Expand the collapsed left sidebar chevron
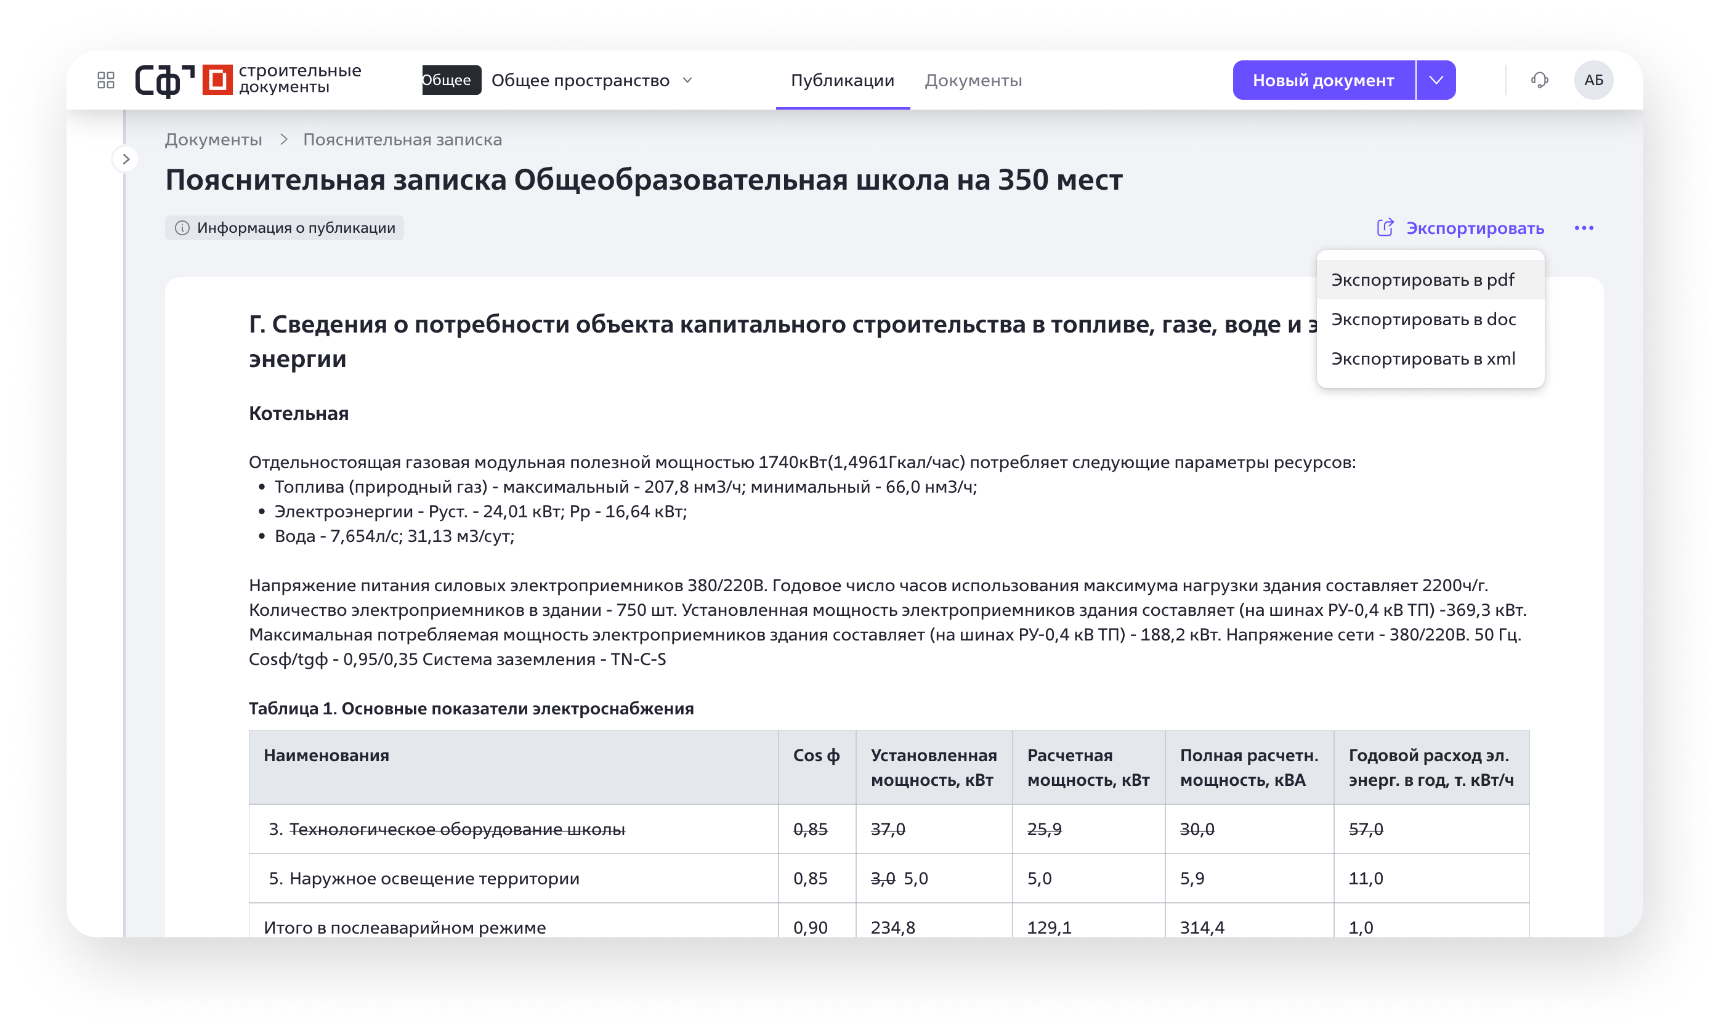This screenshot has width=1724, height=1034. (x=126, y=159)
